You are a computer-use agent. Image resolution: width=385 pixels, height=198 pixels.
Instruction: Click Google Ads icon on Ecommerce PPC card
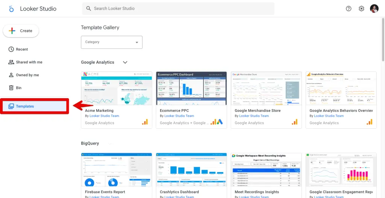[220, 122]
